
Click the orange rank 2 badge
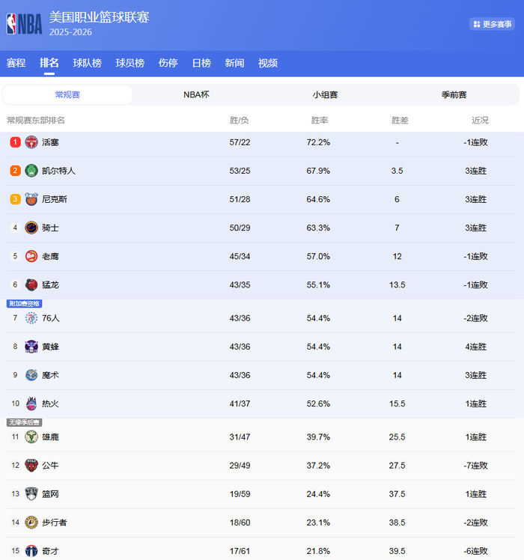pos(15,171)
